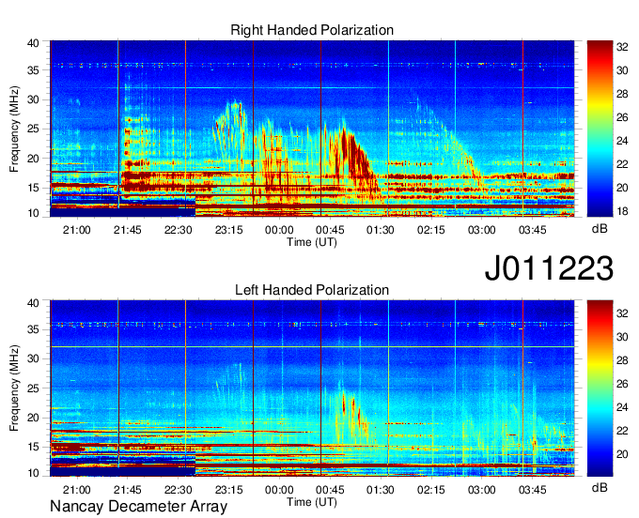639x518 pixels.
Task: Click the 35 MHz tick of Right Handed plot
Action: pos(34,70)
